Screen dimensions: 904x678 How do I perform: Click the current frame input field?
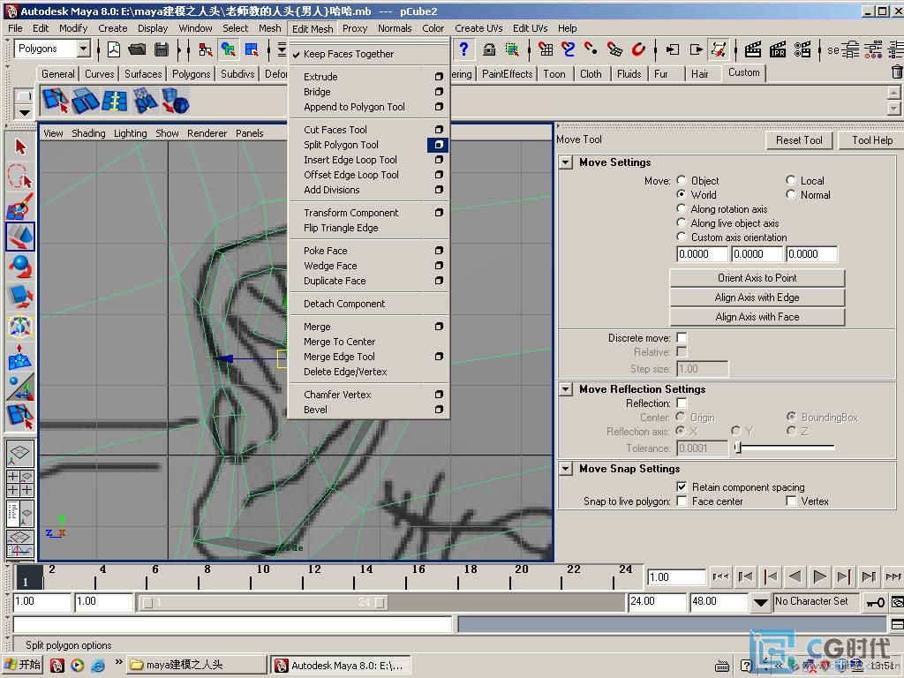677,577
